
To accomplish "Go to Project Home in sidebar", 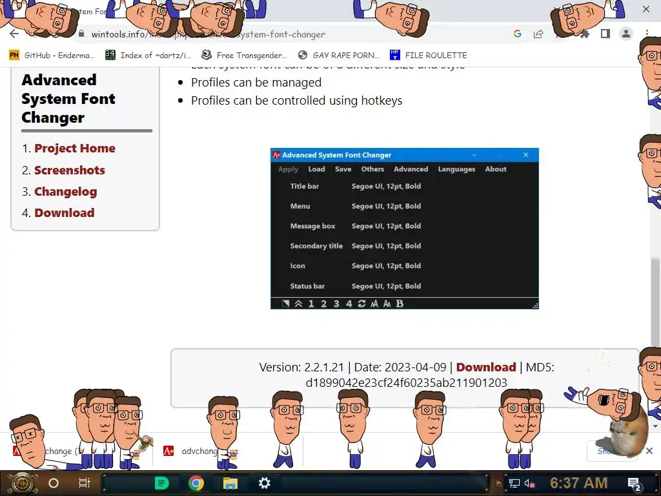I will [x=75, y=149].
